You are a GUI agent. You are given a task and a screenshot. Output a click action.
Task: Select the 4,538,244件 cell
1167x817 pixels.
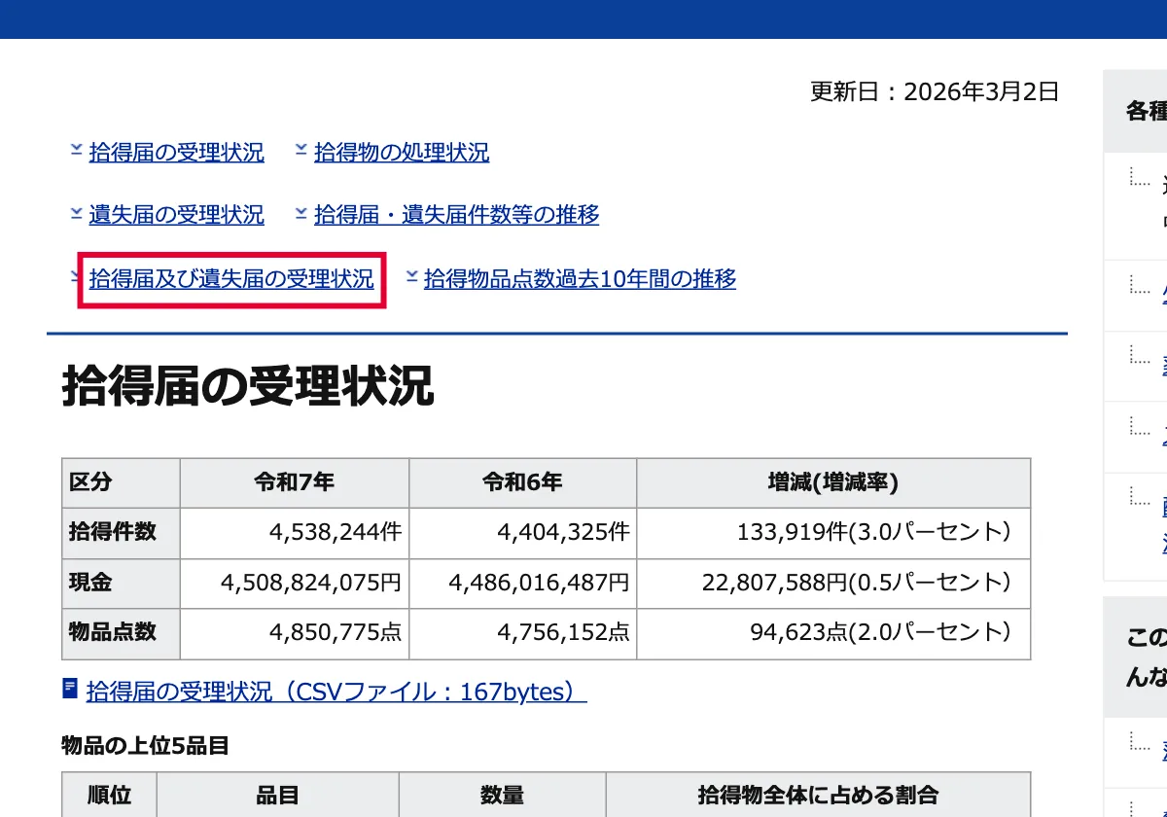click(295, 533)
